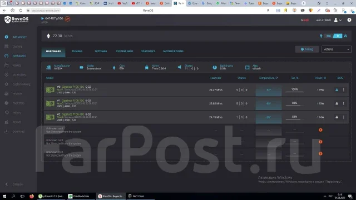356x200 pixels.
Task: Open Clusters from the sidebar
Action: coord(17,47)
